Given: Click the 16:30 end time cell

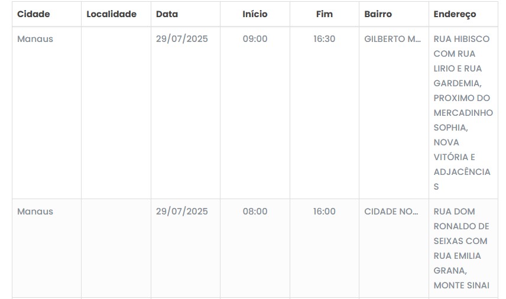Looking at the screenshot, I should click(x=325, y=39).
